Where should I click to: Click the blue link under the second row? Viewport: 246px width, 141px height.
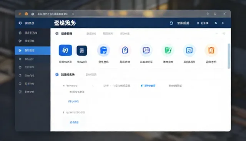pyautogui.click(x=74, y=122)
